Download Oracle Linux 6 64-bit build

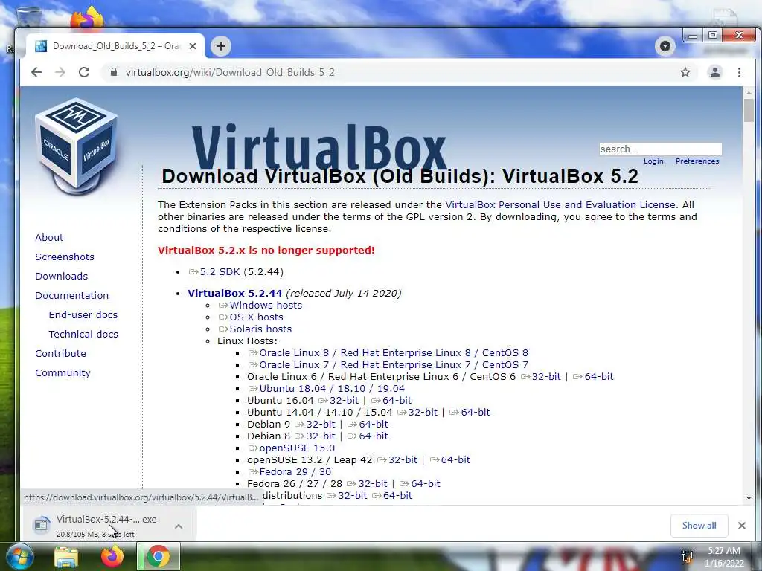[x=593, y=377]
